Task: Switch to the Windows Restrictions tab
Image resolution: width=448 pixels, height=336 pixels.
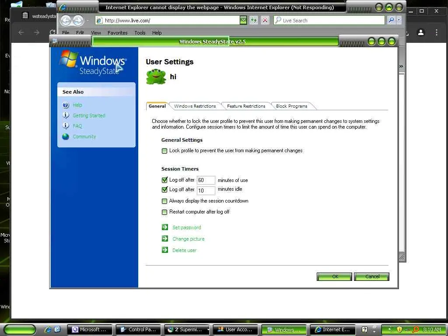Action: pyautogui.click(x=195, y=106)
